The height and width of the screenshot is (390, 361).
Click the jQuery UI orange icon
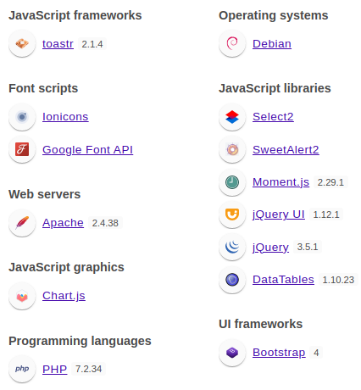(232, 214)
